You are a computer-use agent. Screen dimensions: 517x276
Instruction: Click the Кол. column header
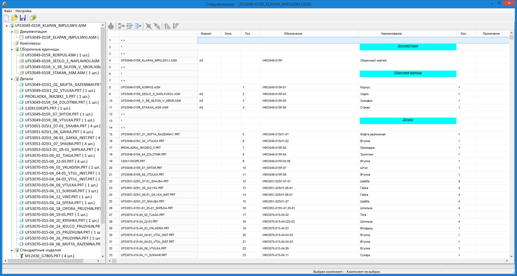click(466, 33)
